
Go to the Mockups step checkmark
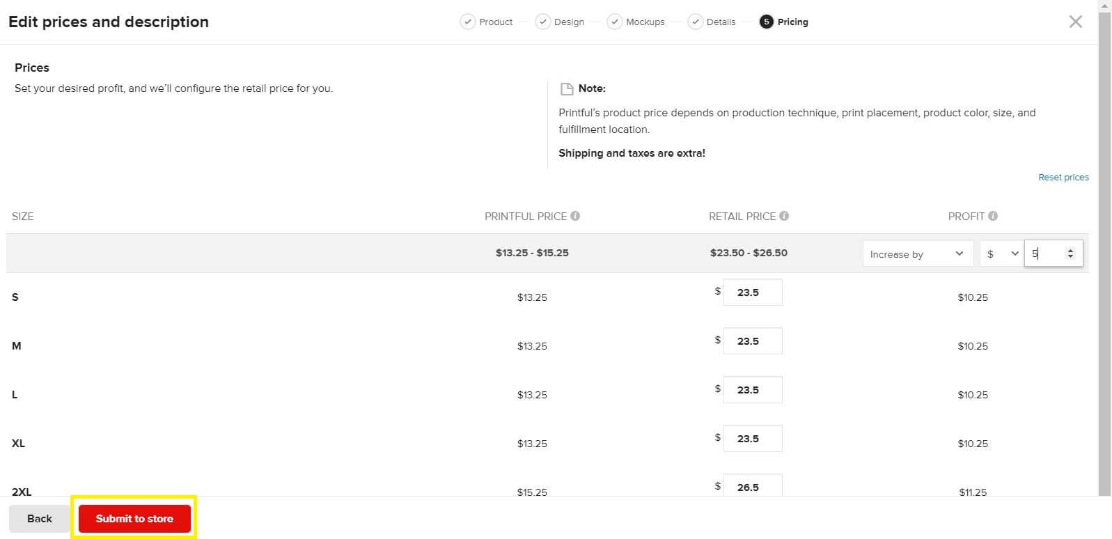pyautogui.click(x=614, y=22)
